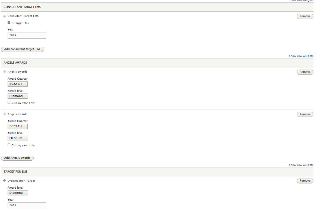Click Add Angels awards button
The width and height of the screenshot is (324, 209).
coord(17,158)
